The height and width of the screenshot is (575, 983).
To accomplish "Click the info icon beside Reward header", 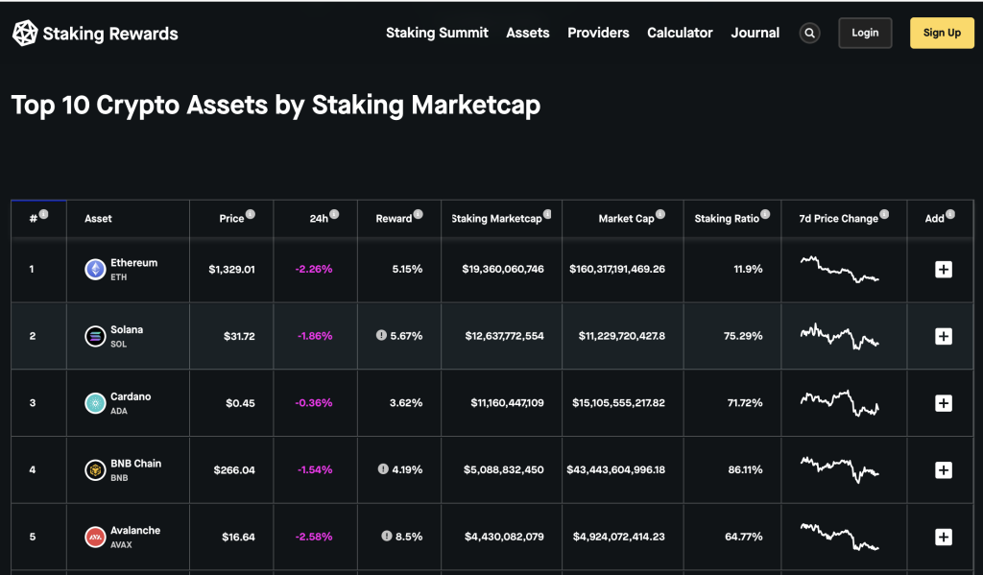I will click(419, 214).
